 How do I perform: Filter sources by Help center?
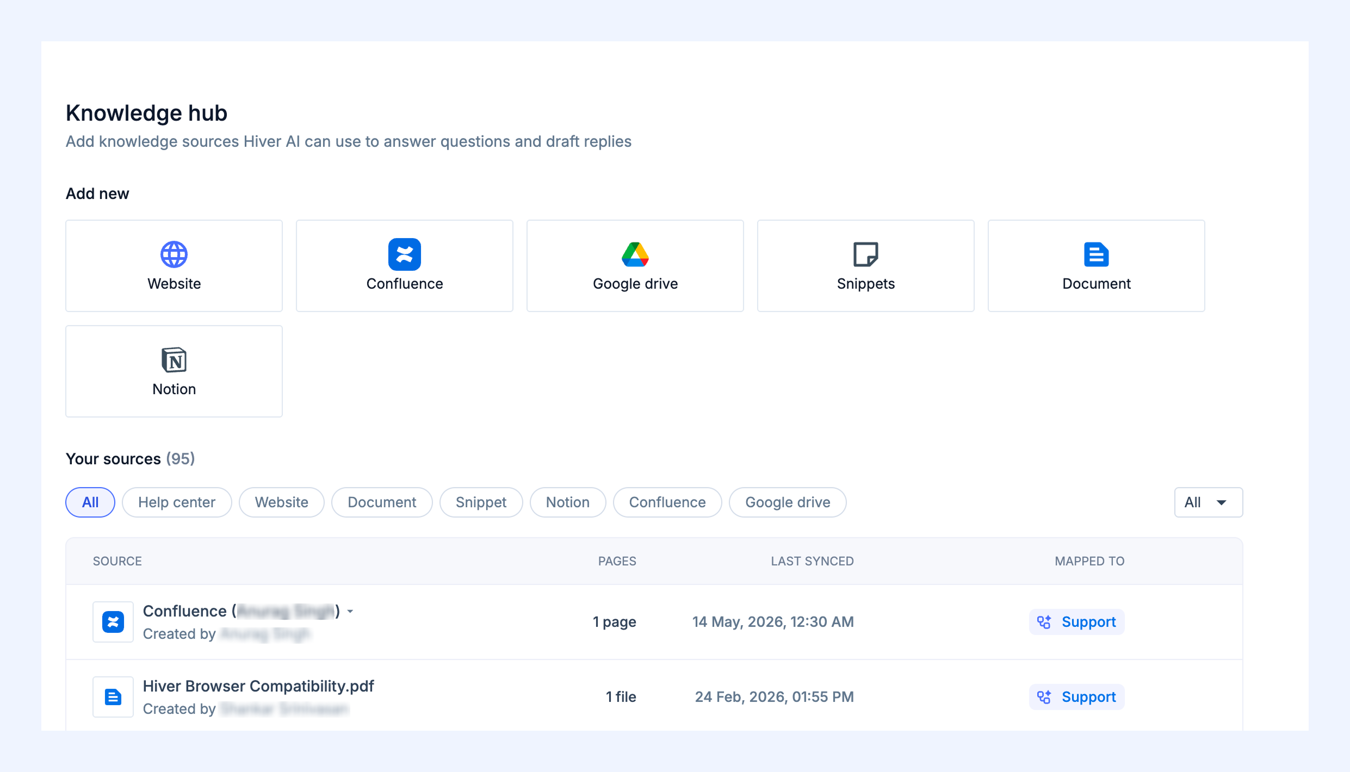177,502
